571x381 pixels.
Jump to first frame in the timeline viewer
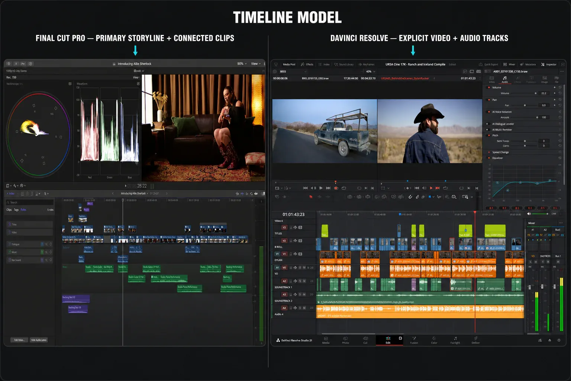pos(417,188)
